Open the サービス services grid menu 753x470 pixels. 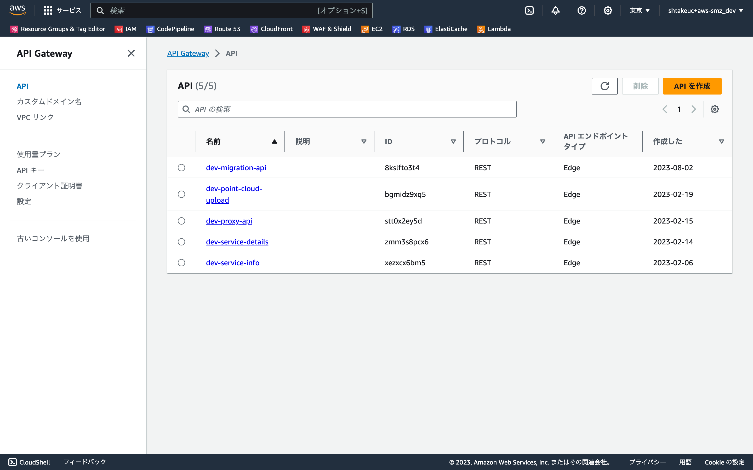click(x=62, y=10)
